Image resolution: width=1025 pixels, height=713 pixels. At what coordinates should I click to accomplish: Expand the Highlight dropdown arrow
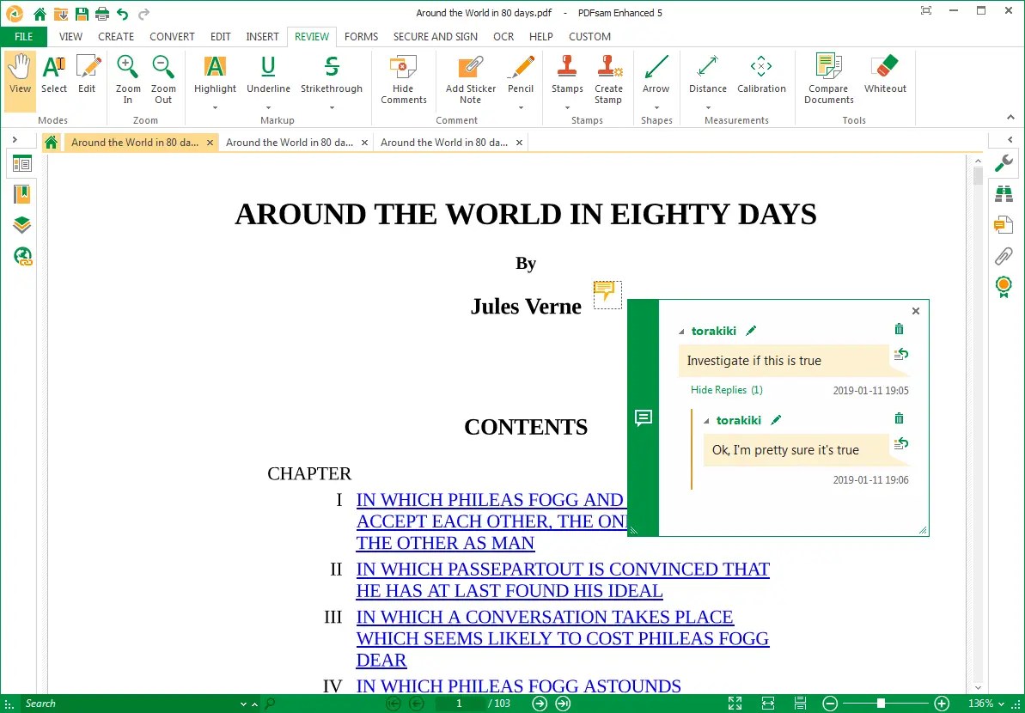(x=215, y=108)
